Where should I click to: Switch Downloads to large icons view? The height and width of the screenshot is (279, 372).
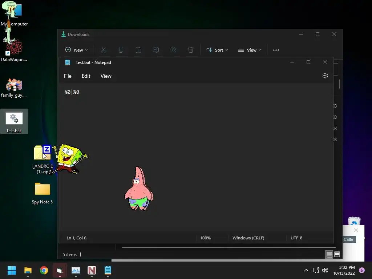point(337,255)
